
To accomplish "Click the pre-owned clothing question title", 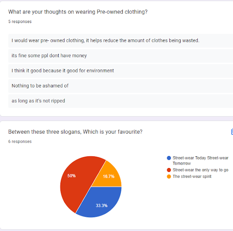I will [x=78, y=12].
